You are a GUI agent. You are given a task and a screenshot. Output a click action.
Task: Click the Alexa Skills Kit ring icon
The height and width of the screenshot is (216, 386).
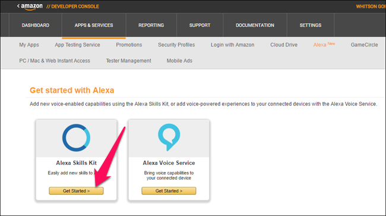point(77,137)
